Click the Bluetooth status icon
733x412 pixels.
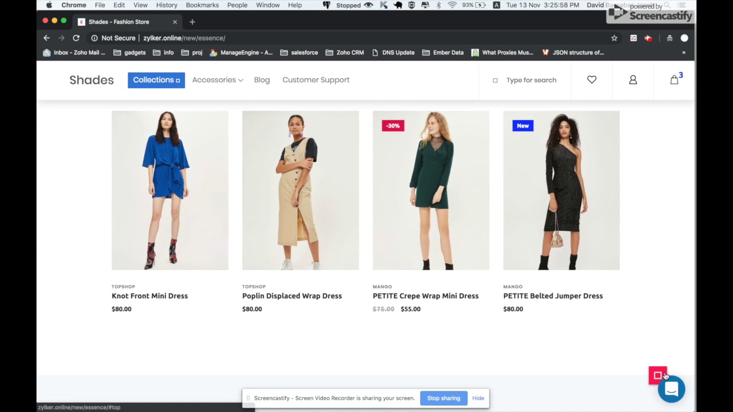coord(439,5)
